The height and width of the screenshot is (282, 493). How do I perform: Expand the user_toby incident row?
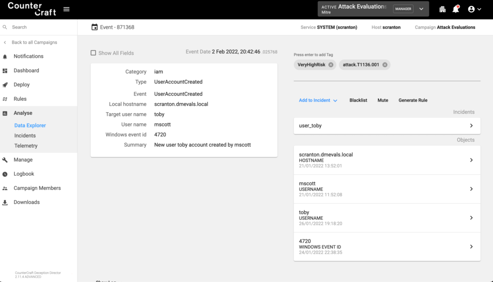pos(471,126)
